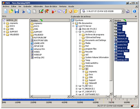The width and height of the screenshot is (140, 109).
Task: Open the Base de datos menu
Action: [51, 6]
